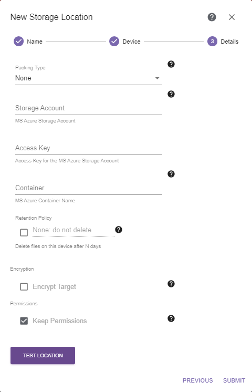
Task: Enable the Retention Policy checkbox
Action: pyautogui.click(x=24, y=232)
